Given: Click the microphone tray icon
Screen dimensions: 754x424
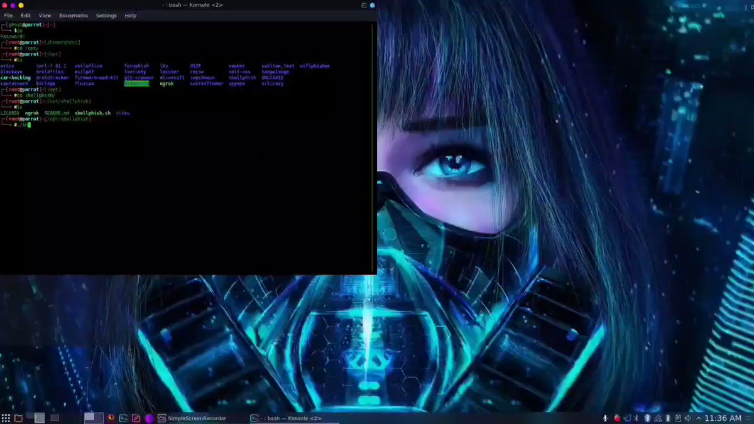Looking at the screenshot, I should (605, 418).
